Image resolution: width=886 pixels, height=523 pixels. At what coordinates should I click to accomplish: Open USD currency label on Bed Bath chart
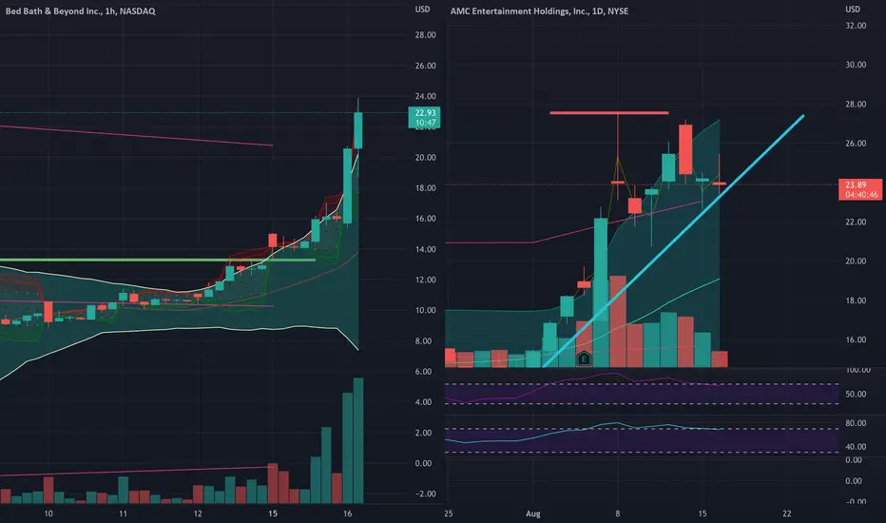pyautogui.click(x=423, y=10)
